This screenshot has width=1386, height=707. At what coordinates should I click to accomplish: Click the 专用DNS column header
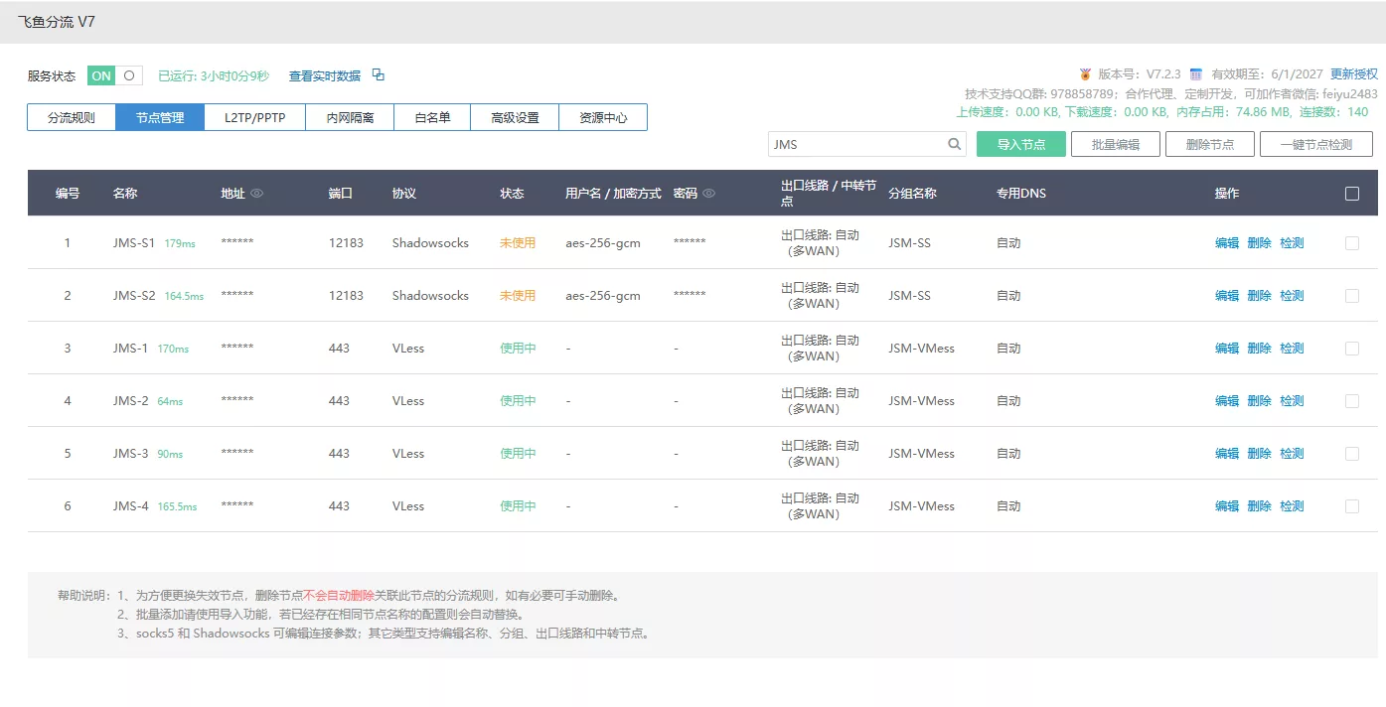click(x=1021, y=194)
